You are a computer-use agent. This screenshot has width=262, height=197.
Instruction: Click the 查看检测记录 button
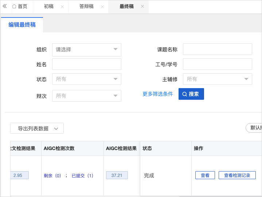pyautogui.click(x=237, y=175)
